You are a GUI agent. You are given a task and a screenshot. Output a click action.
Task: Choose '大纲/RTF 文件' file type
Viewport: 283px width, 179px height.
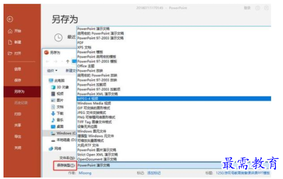click(x=88, y=145)
